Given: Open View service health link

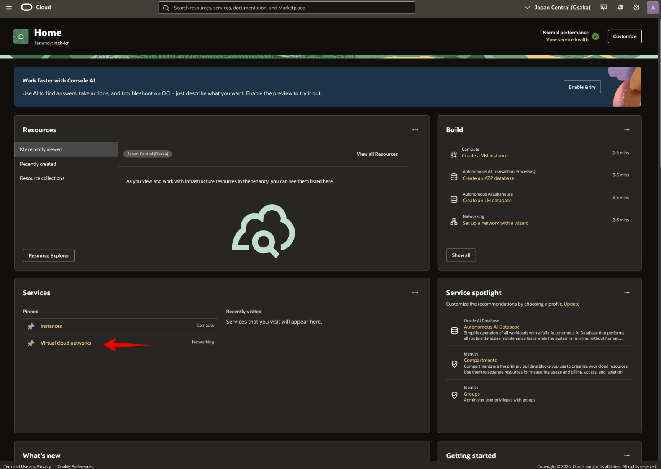Looking at the screenshot, I should click(x=567, y=40).
